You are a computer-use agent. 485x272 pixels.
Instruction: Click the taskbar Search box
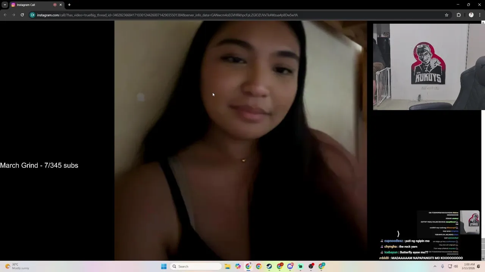pyautogui.click(x=196, y=266)
